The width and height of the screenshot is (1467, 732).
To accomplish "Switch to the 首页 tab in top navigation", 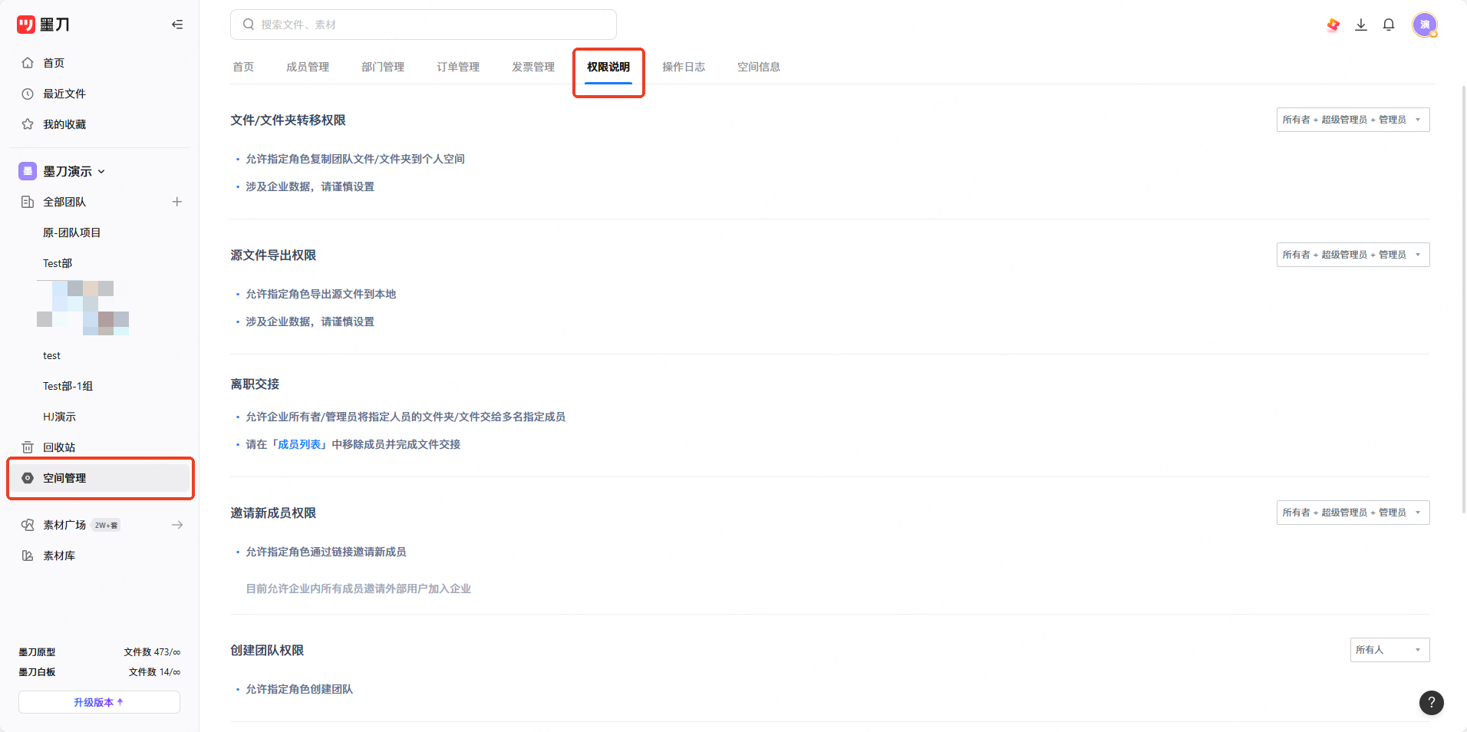I will [x=243, y=67].
